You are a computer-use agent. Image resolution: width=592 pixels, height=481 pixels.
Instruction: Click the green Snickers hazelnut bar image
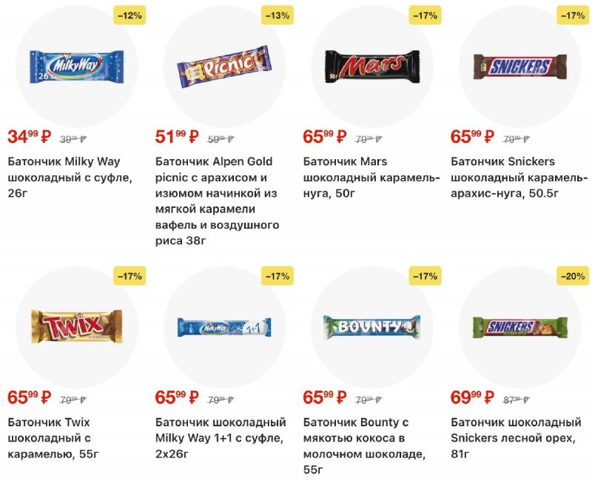520,327
